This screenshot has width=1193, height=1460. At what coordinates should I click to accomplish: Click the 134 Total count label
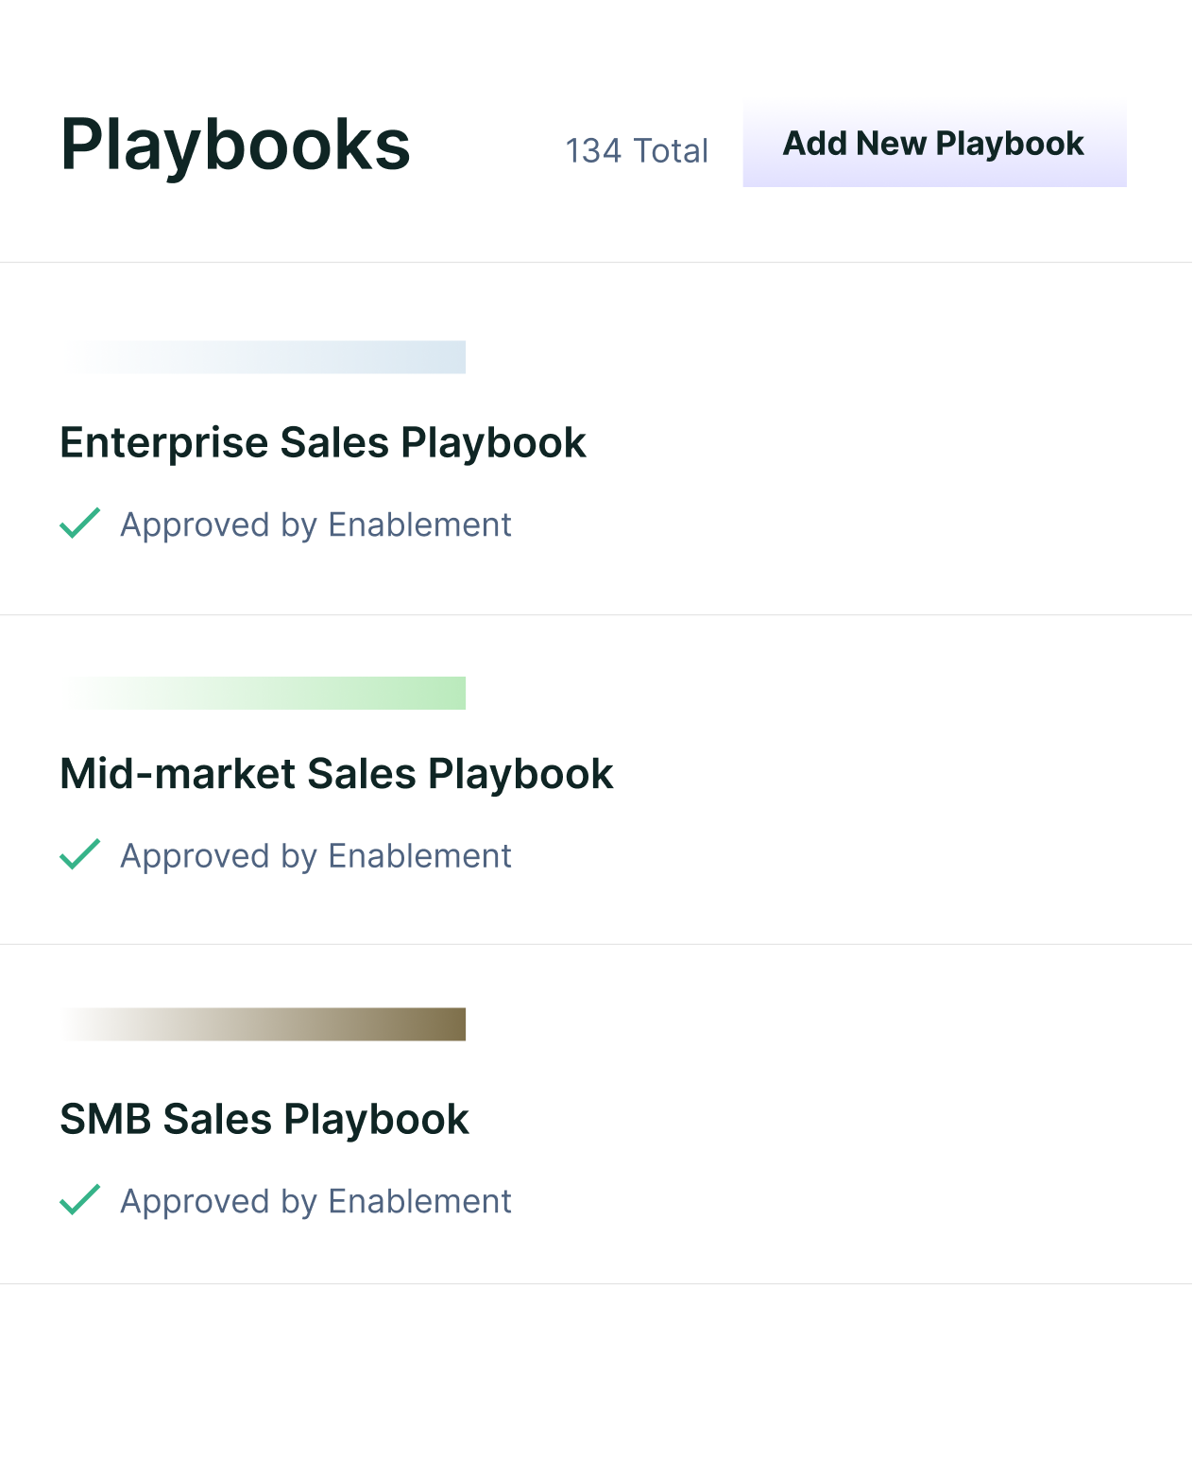[x=637, y=150]
